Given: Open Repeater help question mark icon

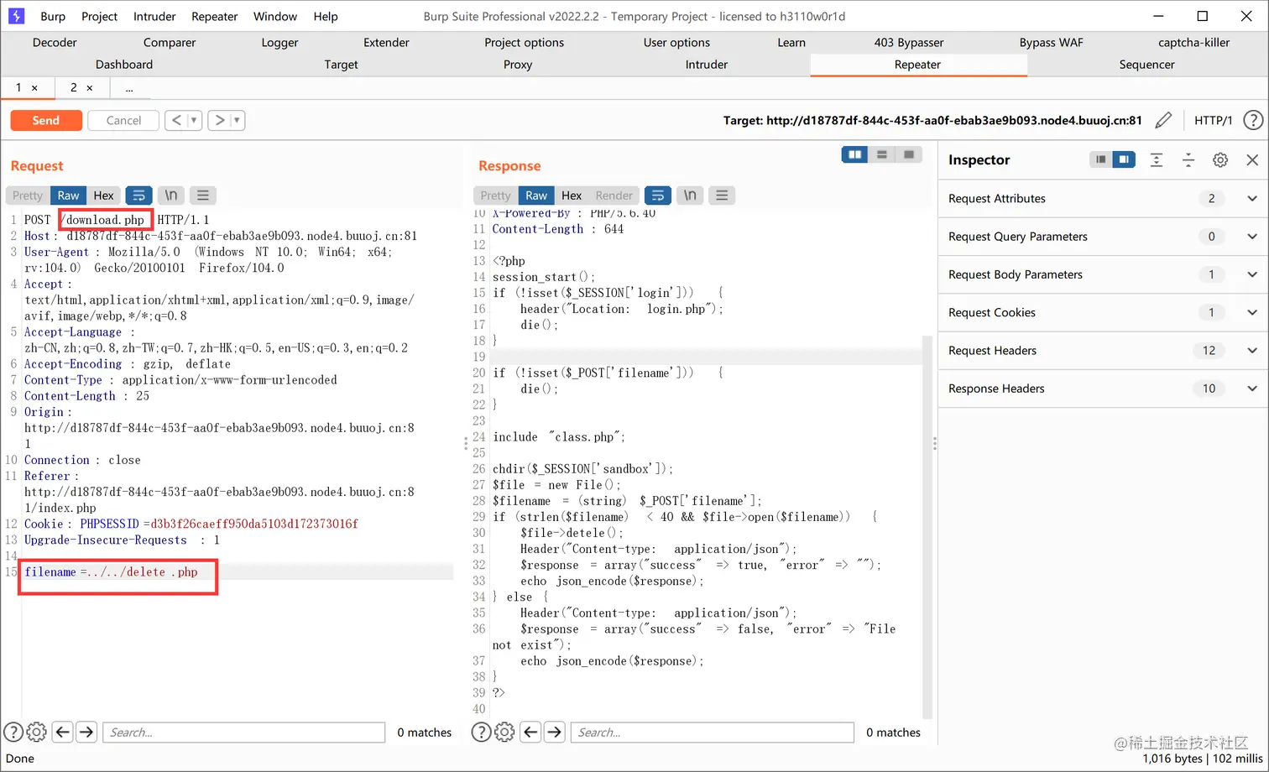Looking at the screenshot, I should 1253,120.
